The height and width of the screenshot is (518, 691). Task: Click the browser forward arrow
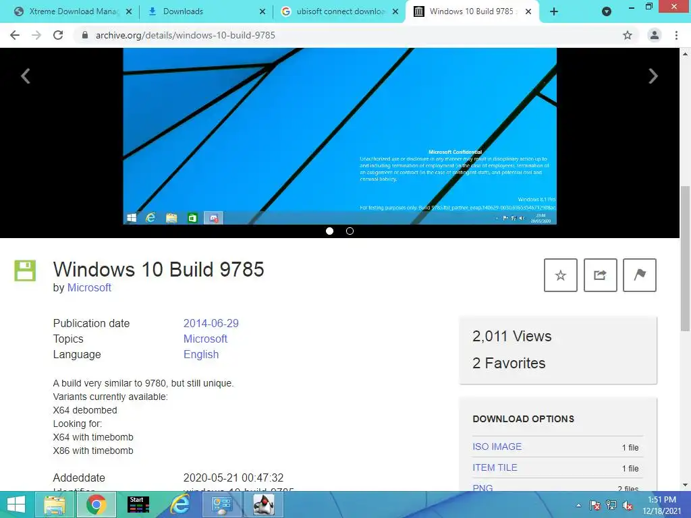(36, 35)
